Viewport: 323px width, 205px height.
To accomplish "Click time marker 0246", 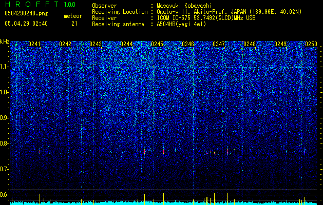I will coord(188,44).
